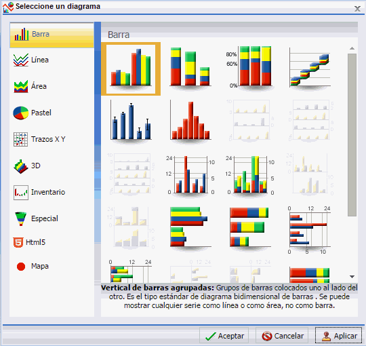Image resolution: width=366 pixels, height=346 pixels.
Task: Click the scroll up arrow of chart list
Action: point(352,48)
